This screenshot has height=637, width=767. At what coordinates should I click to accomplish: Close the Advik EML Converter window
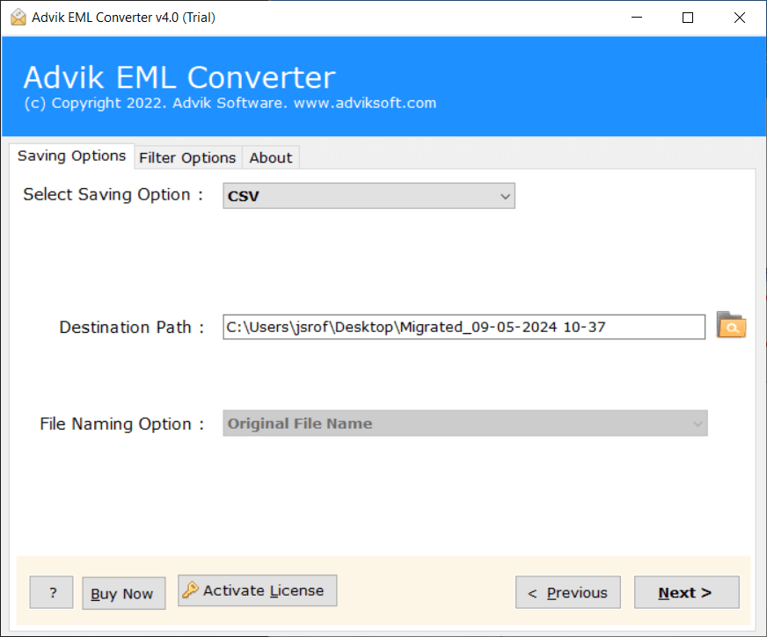(739, 18)
